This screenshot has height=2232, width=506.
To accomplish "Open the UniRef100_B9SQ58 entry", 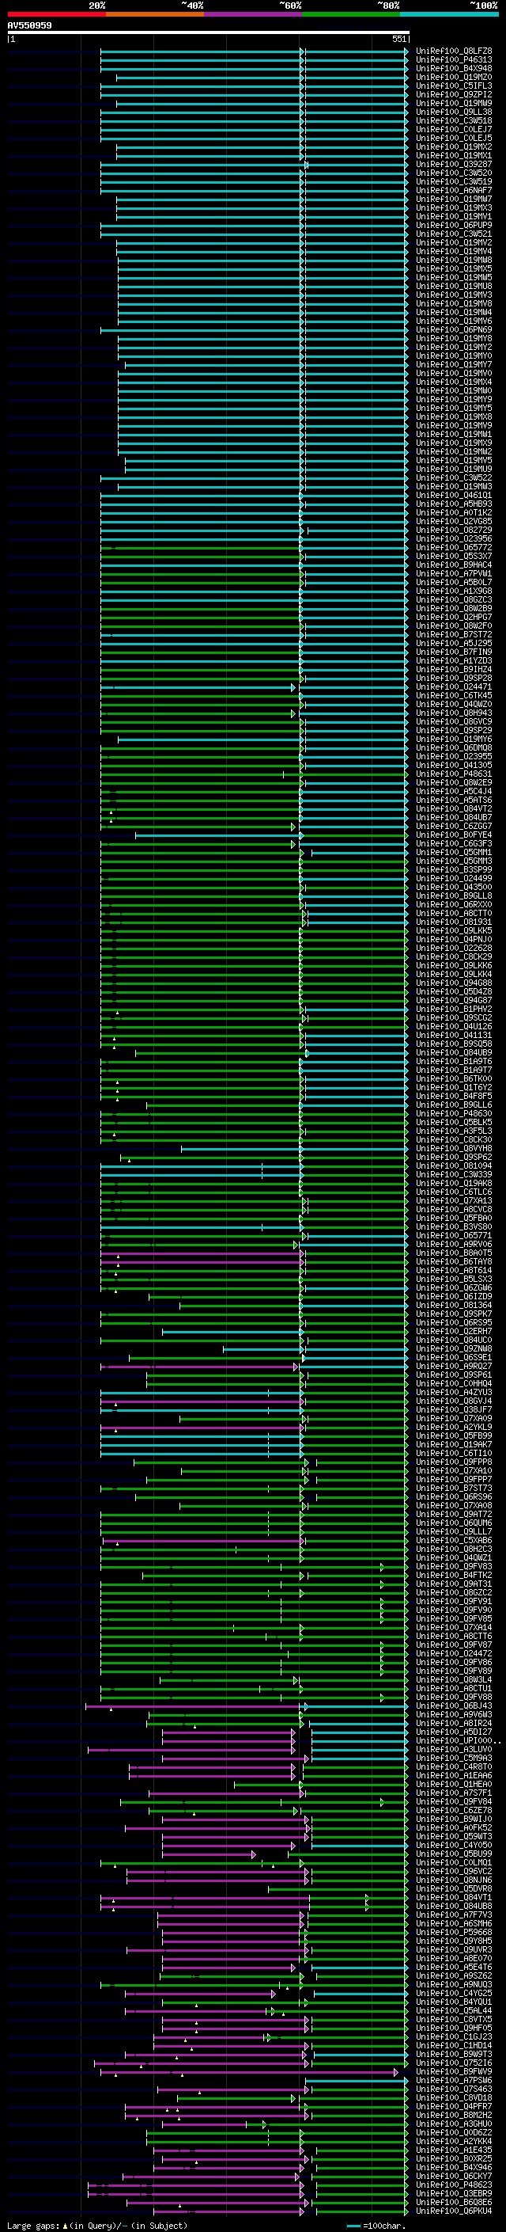I will click(454, 1044).
